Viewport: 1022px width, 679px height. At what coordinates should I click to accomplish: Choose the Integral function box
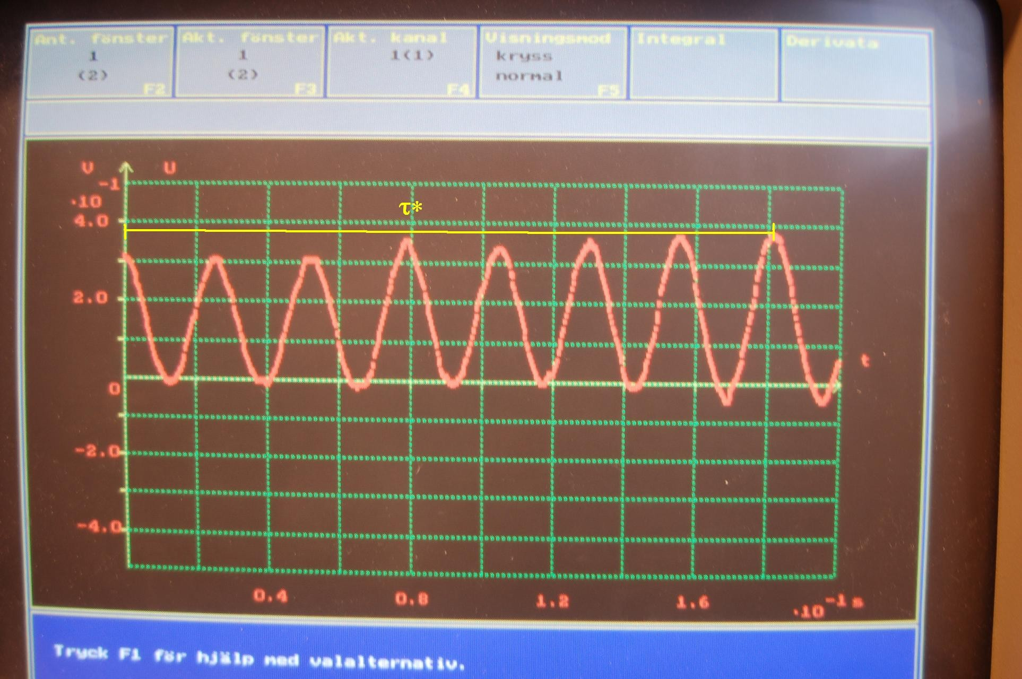click(704, 64)
